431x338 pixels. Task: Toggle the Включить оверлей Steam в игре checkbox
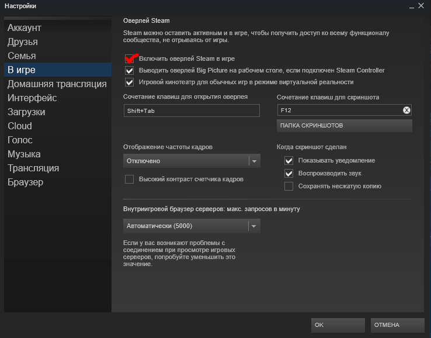[x=130, y=58]
